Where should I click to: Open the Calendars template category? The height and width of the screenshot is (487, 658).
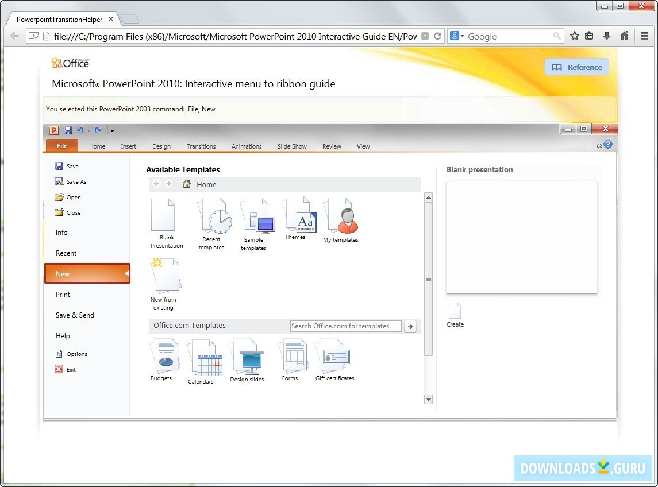[205, 357]
